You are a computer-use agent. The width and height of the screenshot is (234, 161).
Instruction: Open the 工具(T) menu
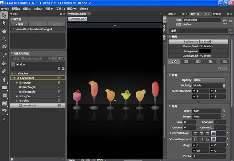(x=60, y=9)
